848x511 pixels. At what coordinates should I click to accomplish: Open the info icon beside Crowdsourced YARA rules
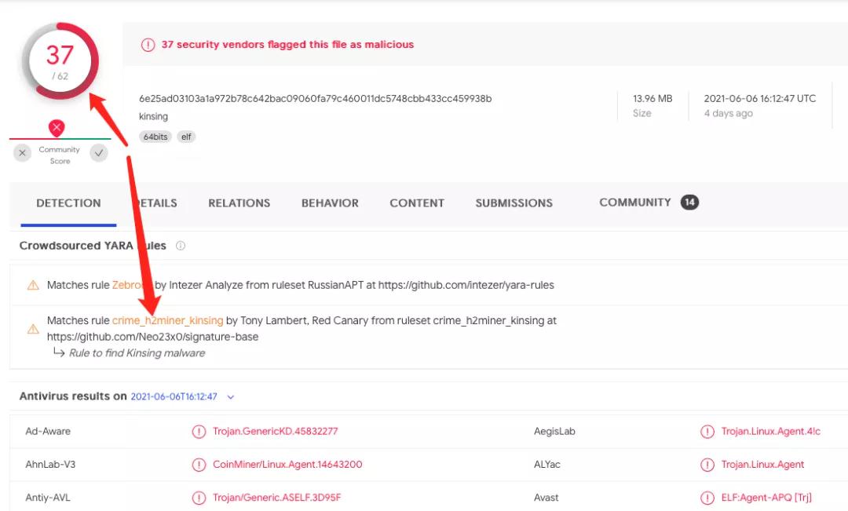click(181, 246)
